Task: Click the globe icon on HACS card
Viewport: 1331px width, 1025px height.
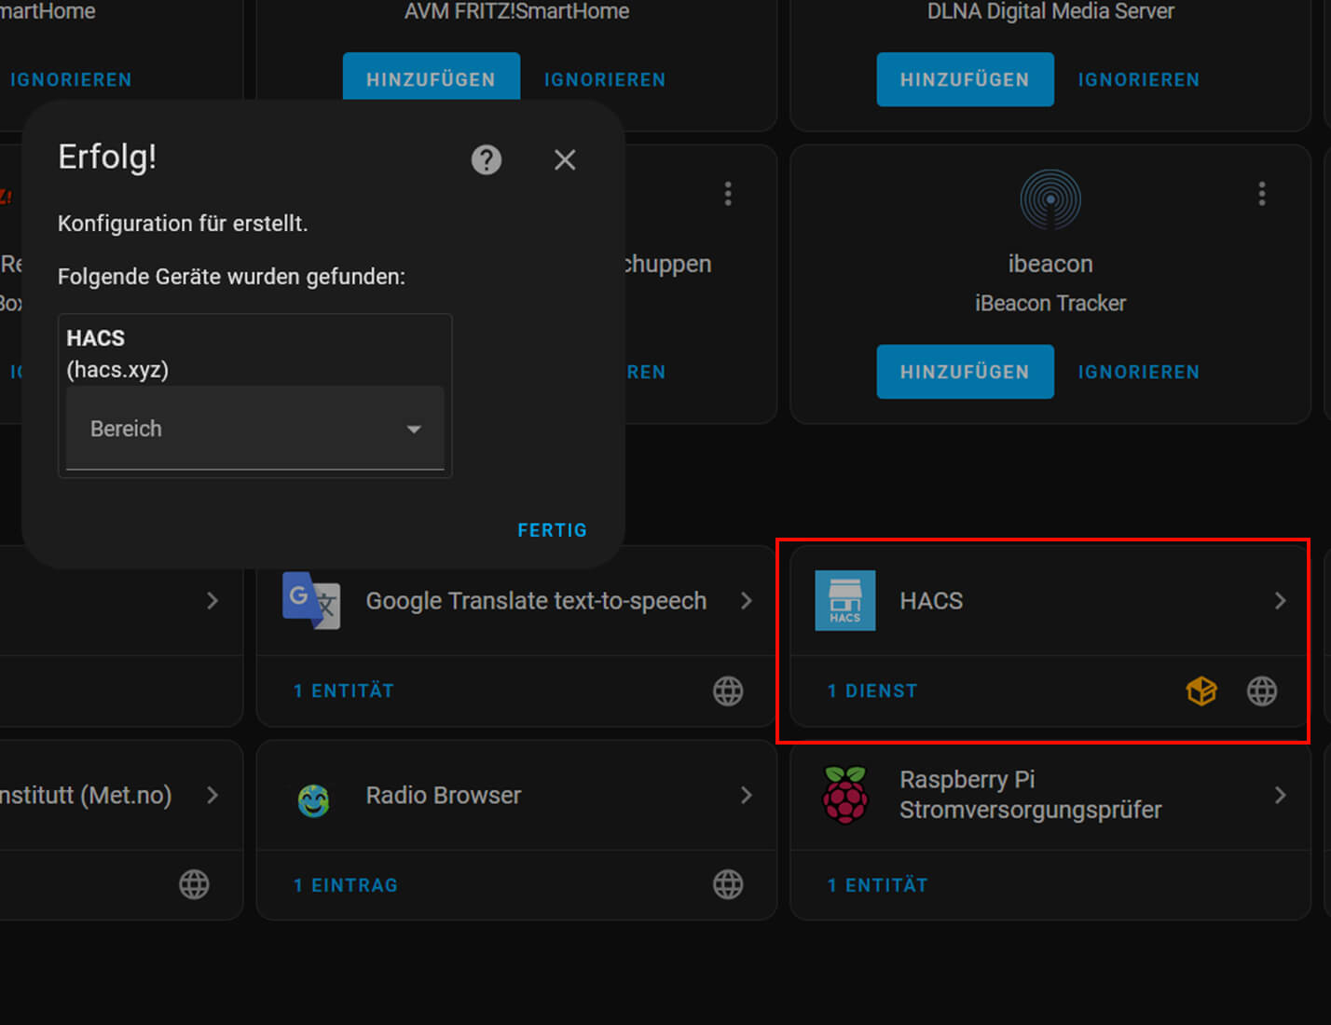Action: click(x=1261, y=691)
